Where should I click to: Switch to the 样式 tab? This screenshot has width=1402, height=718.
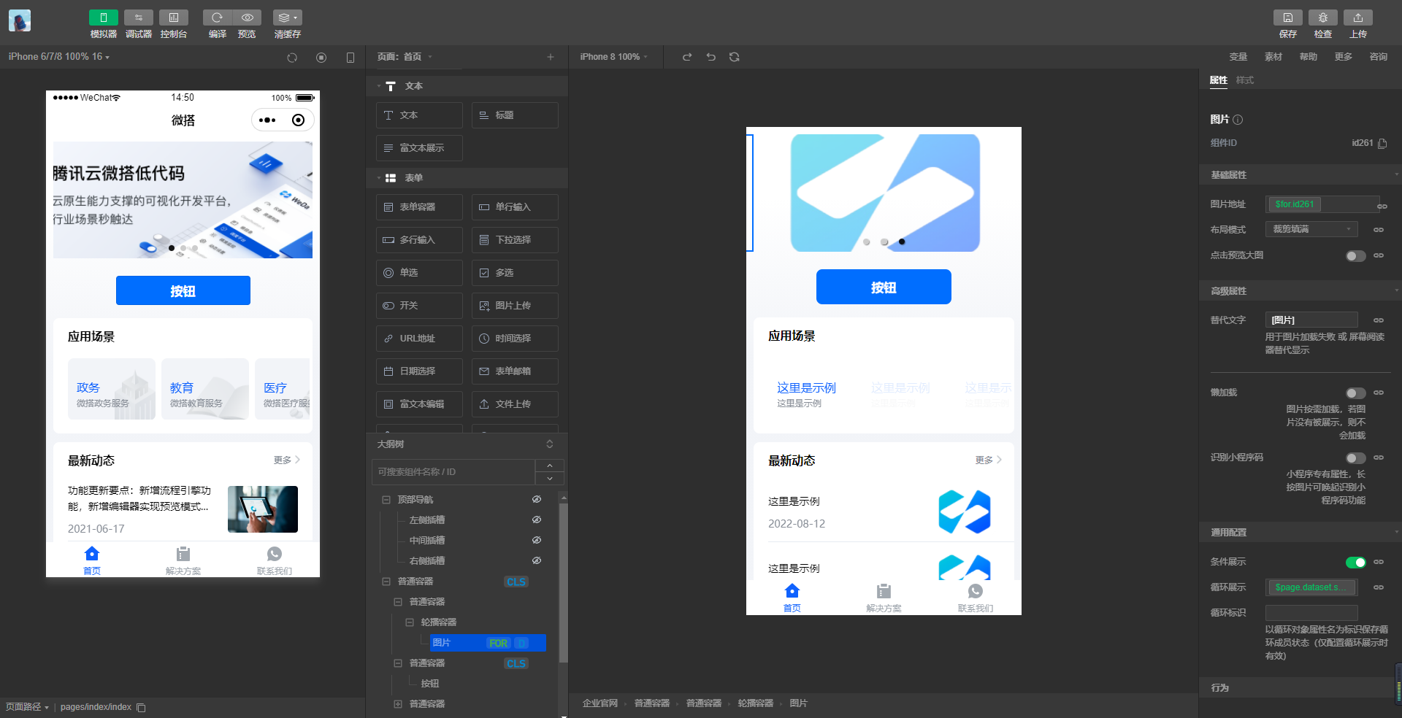point(1245,80)
